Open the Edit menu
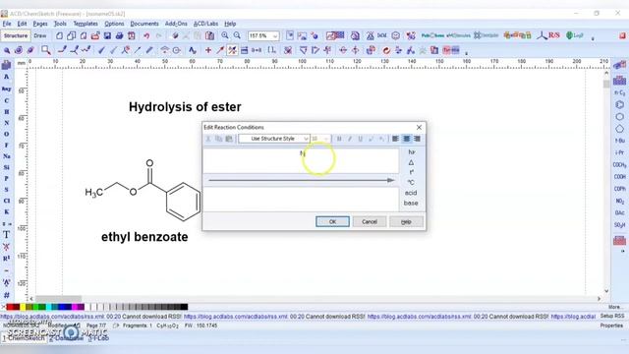The image size is (629, 354). (22, 24)
